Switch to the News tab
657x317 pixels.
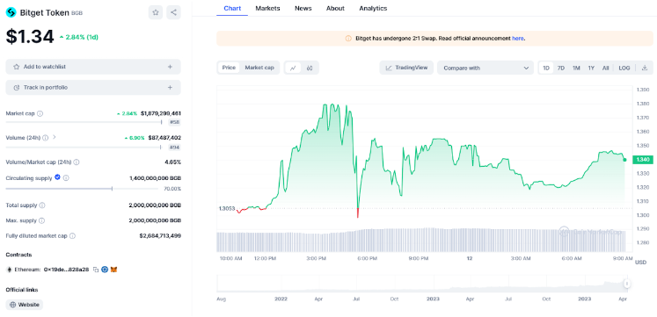(x=303, y=9)
